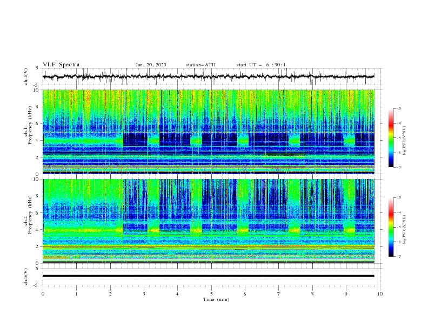Click the "8" kHz tick on ch.1 frequency axis
Screen dimensions: 428x330
(x=38, y=107)
